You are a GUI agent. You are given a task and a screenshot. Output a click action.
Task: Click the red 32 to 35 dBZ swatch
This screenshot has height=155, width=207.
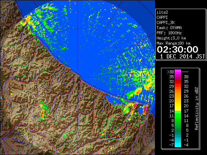(x=178, y=82)
